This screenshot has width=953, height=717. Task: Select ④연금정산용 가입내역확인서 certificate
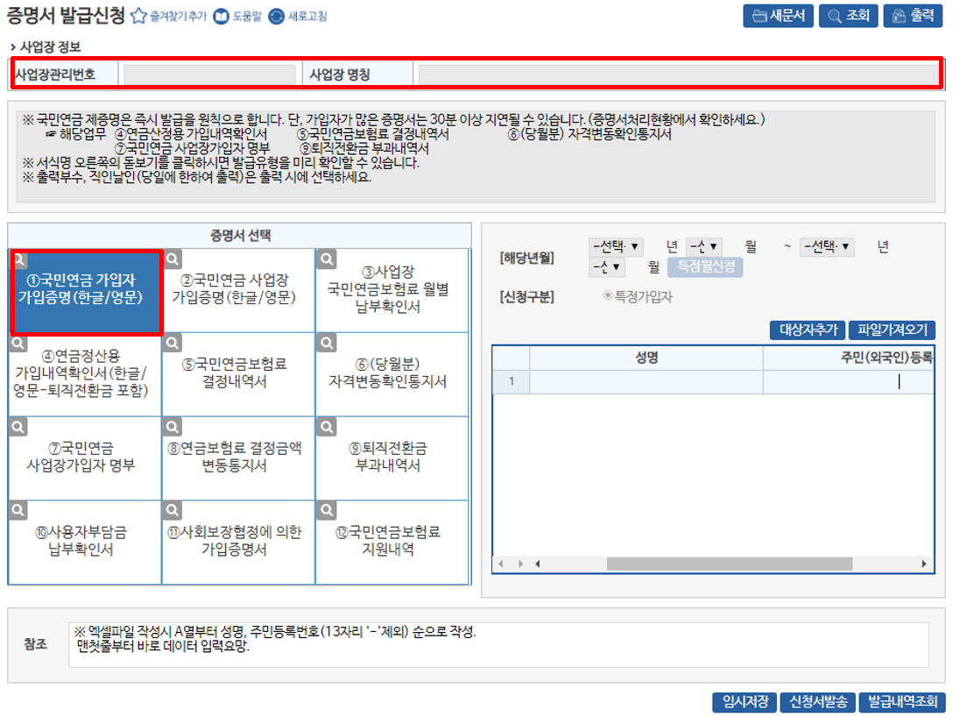pyautogui.click(x=85, y=374)
